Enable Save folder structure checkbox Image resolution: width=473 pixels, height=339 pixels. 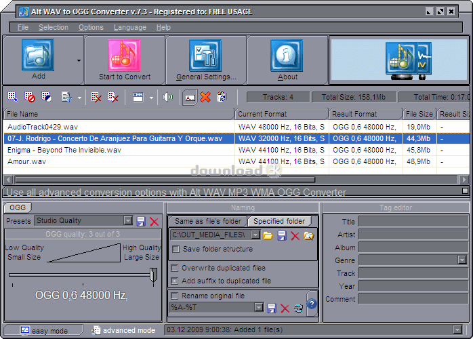tap(176, 250)
